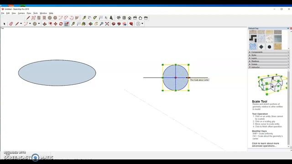
Task: Select the Move tool
Action: 56,24
